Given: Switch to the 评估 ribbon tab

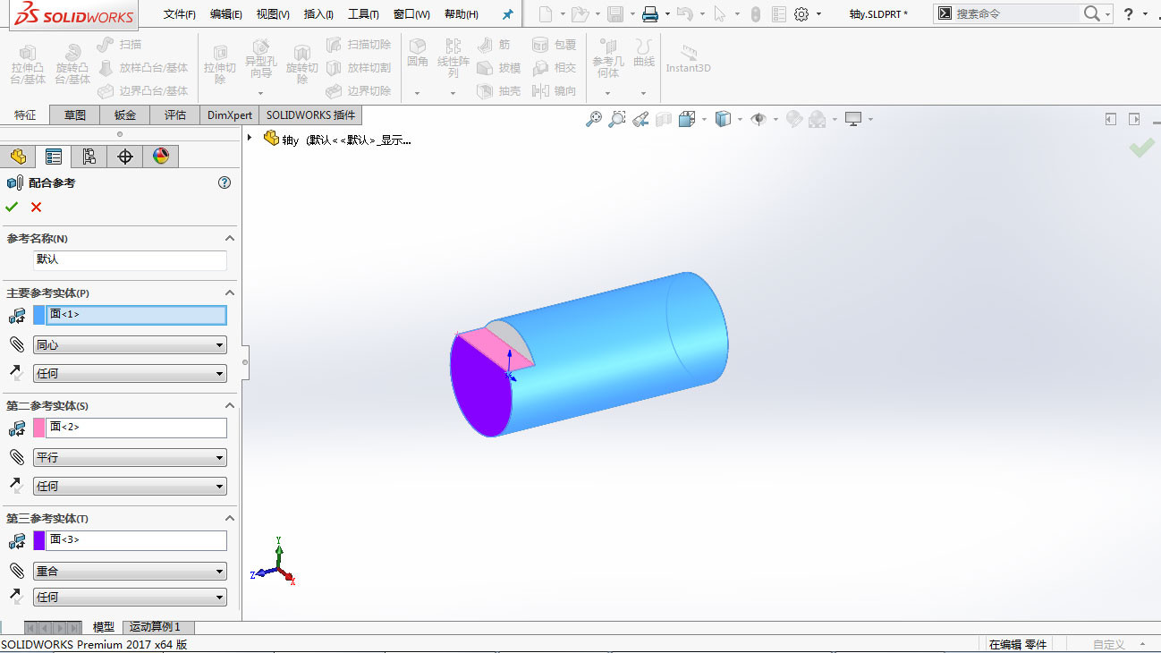Looking at the screenshot, I should pos(175,114).
